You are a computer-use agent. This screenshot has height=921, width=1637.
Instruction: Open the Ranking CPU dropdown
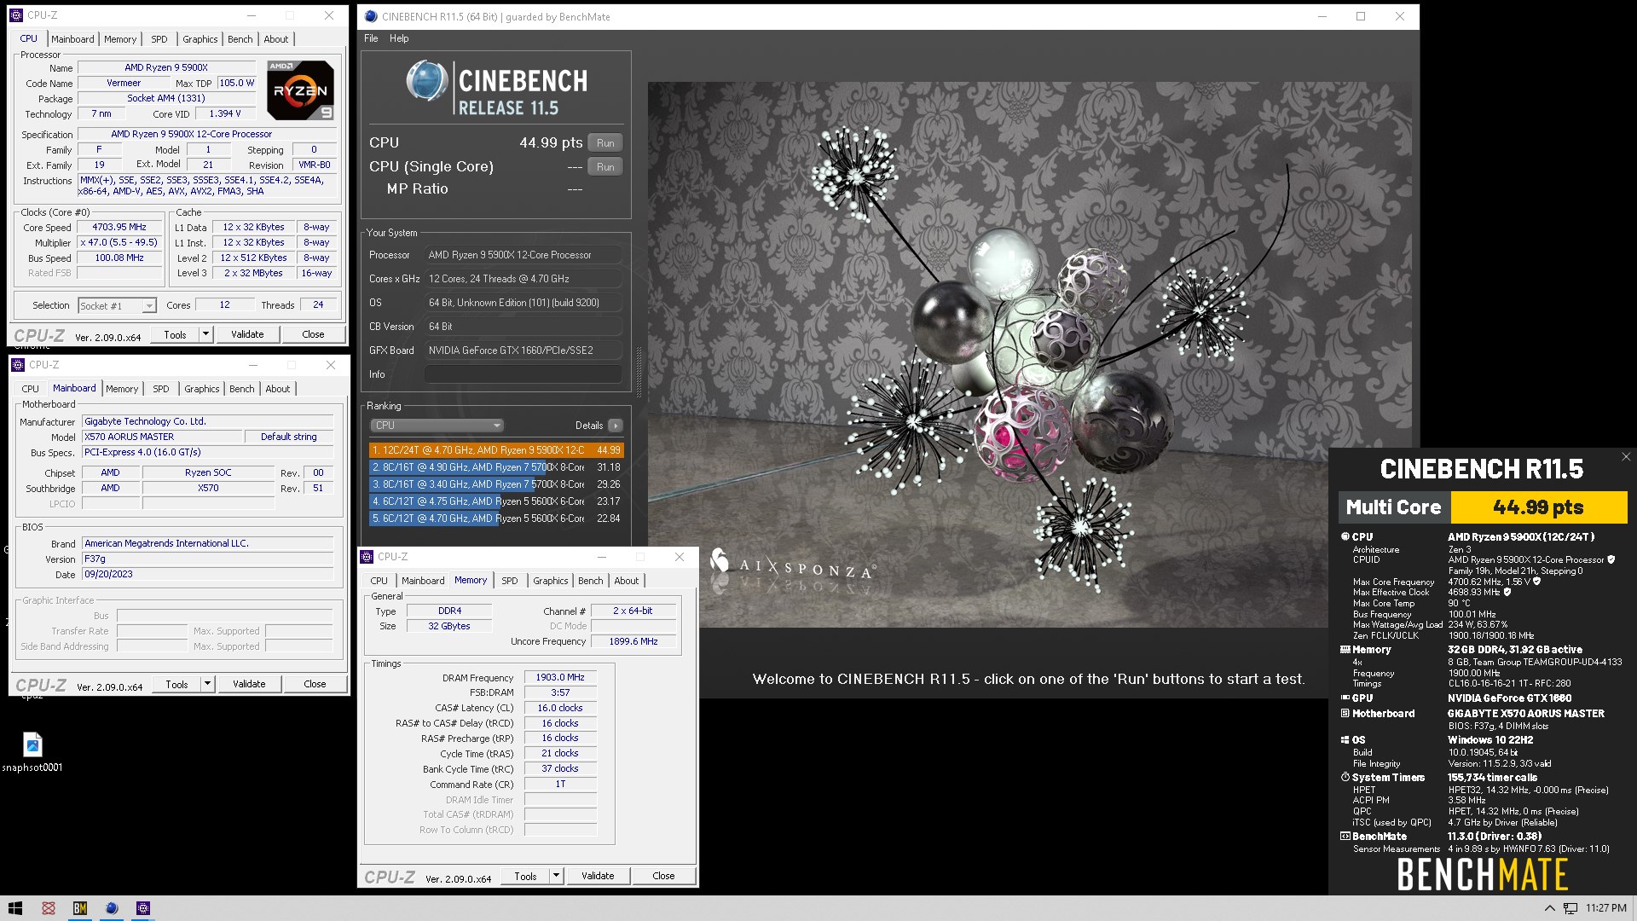pos(437,426)
